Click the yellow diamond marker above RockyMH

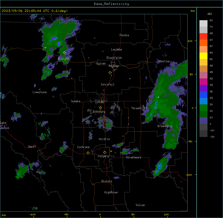pyautogui.click(x=64, y=53)
